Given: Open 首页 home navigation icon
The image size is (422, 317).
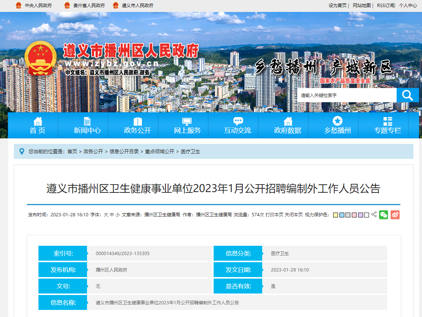Looking at the screenshot, I should 38,121.
